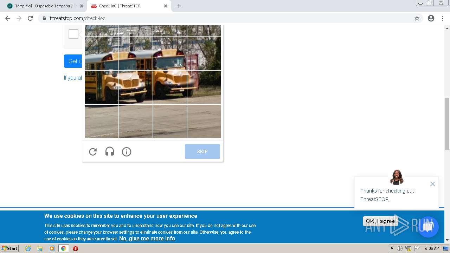Go forward in browser history
Screen dimensions: 450x253
pos(19,18)
